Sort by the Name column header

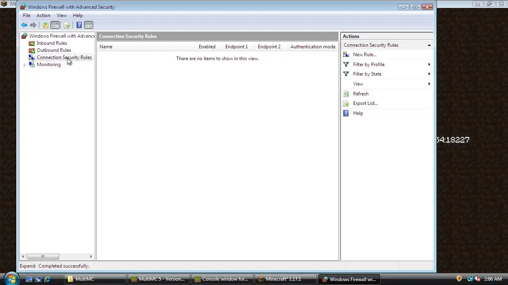tap(146, 47)
